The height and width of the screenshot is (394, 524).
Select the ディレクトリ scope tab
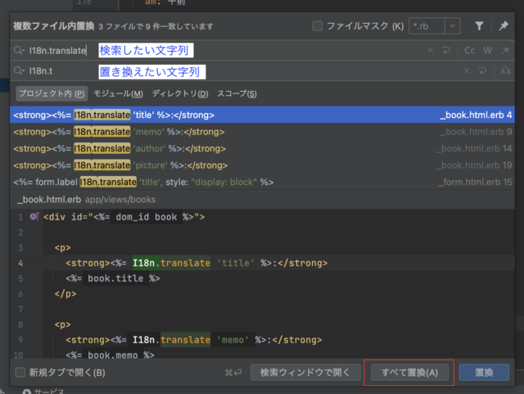pyautogui.click(x=180, y=93)
